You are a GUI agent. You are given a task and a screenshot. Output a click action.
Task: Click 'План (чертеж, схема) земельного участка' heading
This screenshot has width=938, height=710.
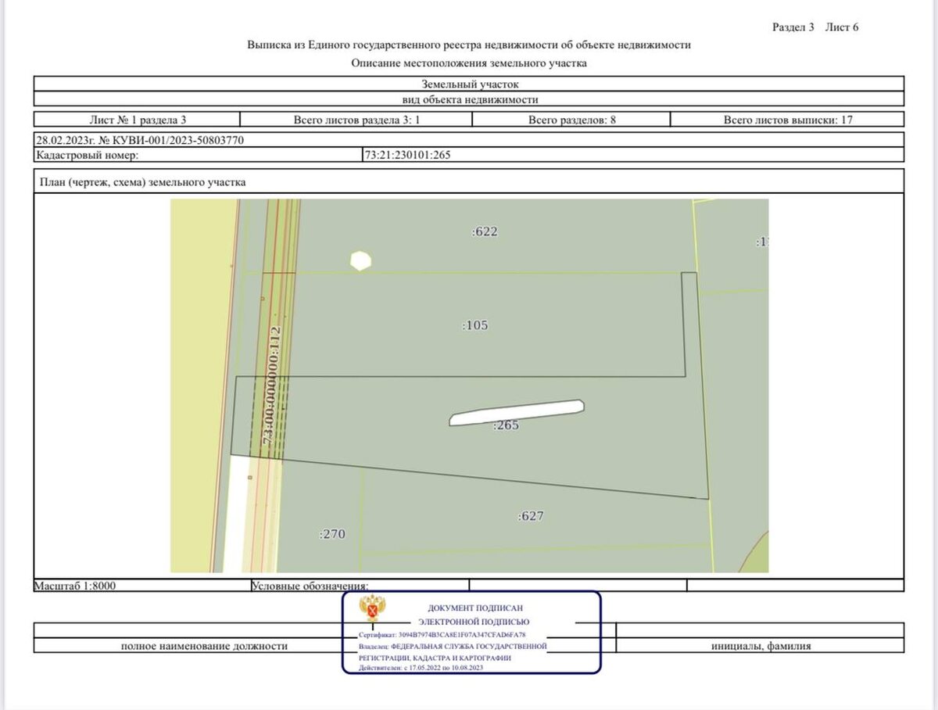(142, 182)
